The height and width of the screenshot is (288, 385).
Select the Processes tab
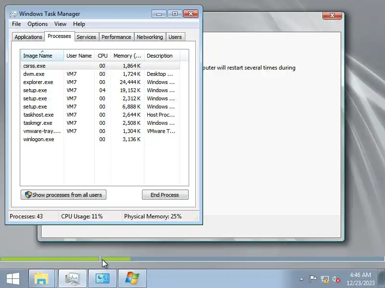pos(59,36)
